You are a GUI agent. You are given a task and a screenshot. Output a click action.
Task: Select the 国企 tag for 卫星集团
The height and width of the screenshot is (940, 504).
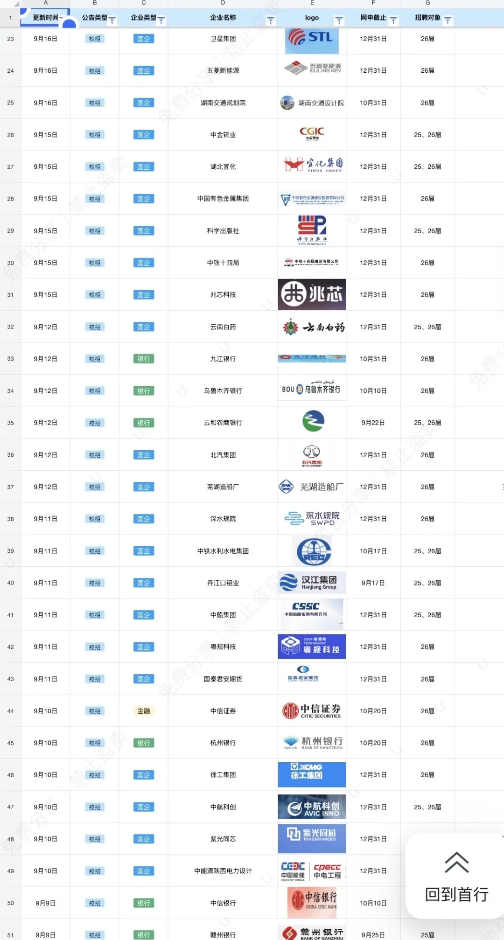click(x=144, y=39)
